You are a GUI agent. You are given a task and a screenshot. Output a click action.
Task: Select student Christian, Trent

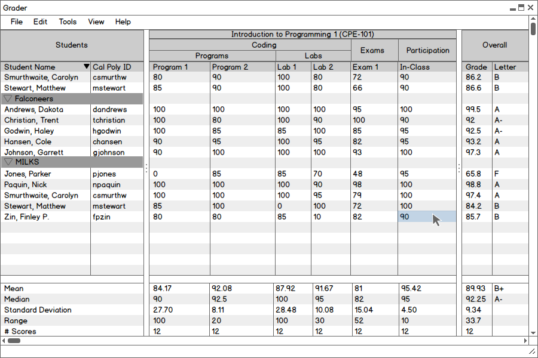31,121
